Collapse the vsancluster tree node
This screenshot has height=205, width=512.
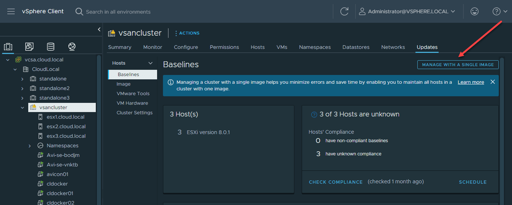pyautogui.click(x=22, y=108)
